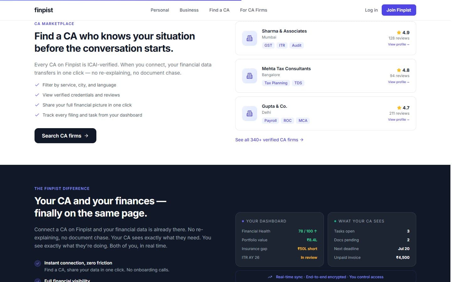The height and width of the screenshot is (282, 452).
Task: Click checkmark beside Filter by service
Action: (x=37, y=85)
